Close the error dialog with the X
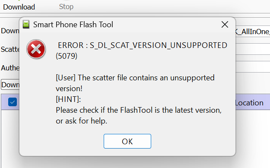270x168 pixels. tap(225, 25)
